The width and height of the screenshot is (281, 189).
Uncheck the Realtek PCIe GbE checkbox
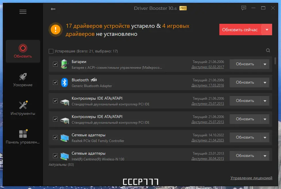tap(55, 137)
